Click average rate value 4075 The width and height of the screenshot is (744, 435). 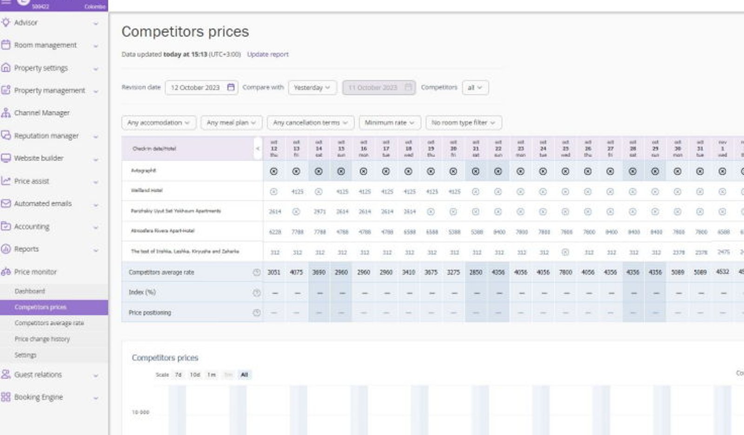(x=296, y=273)
